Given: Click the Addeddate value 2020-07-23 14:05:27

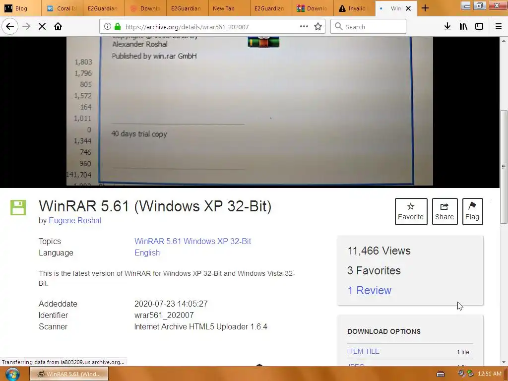Looking at the screenshot, I should pyautogui.click(x=171, y=304).
